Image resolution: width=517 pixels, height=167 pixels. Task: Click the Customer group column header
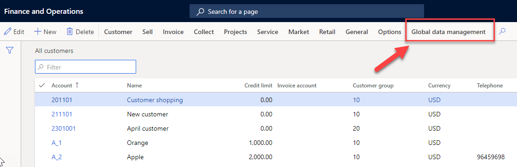tap(373, 86)
